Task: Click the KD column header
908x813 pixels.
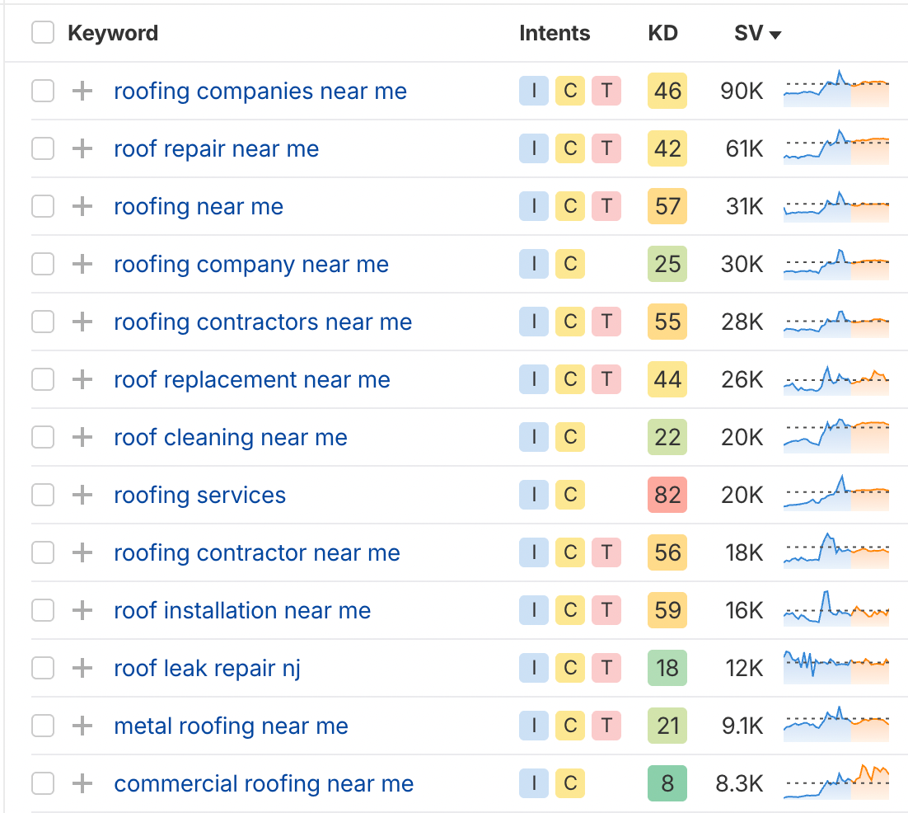Action: tap(663, 33)
